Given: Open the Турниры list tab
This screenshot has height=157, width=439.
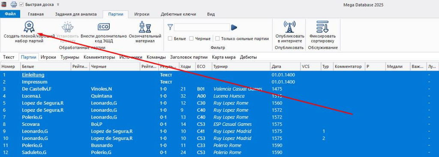Looking at the screenshot, I should (70, 57).
